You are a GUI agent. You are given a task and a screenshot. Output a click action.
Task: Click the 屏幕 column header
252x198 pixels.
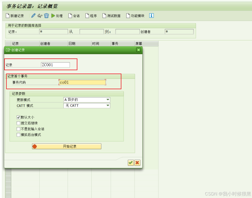tap(146, 43)
